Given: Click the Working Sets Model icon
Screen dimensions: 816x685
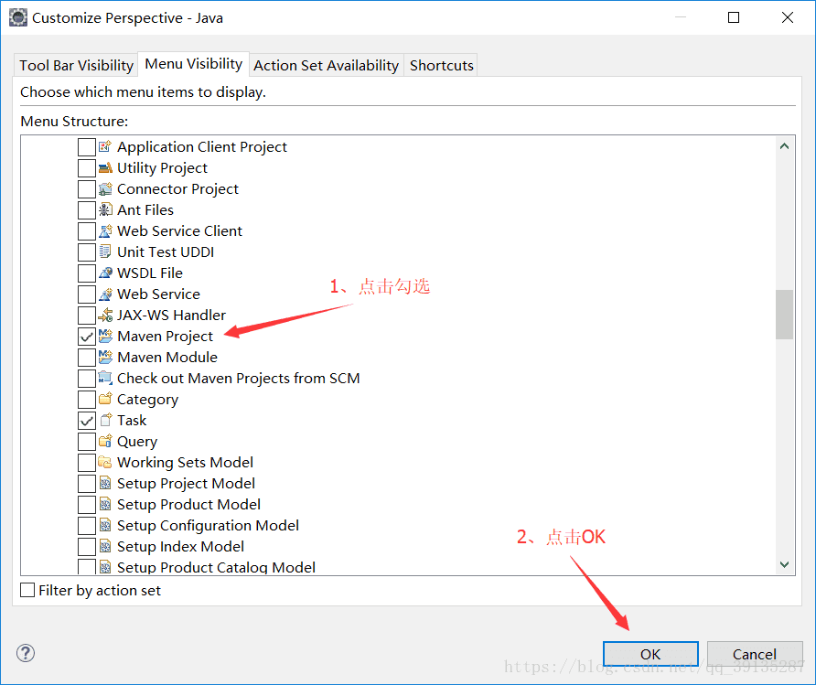Looking at the screenshot, I should click(105, 463).
